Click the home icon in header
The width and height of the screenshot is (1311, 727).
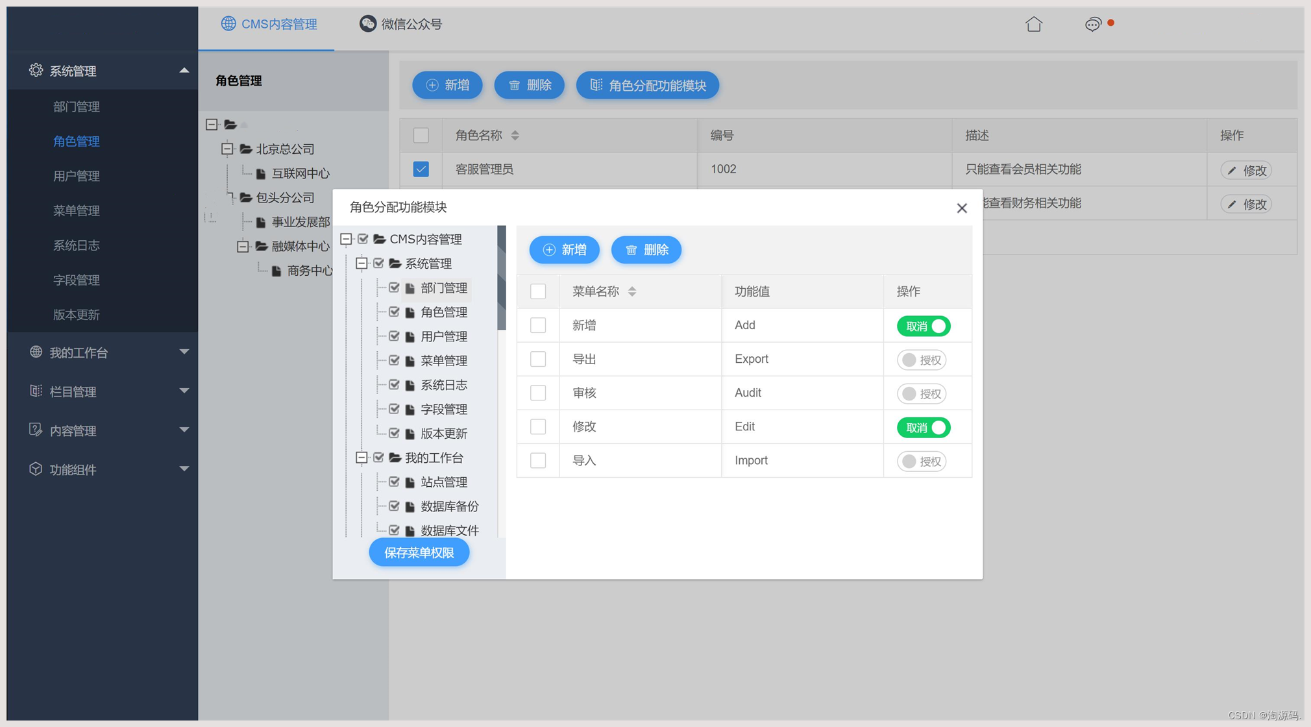1034,24
